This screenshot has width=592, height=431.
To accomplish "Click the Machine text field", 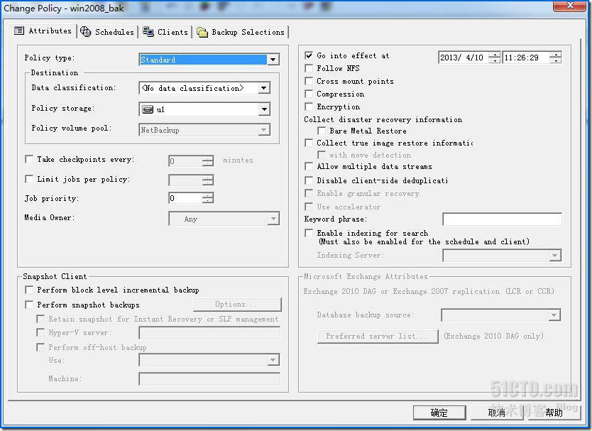I will tap(209, 378).
